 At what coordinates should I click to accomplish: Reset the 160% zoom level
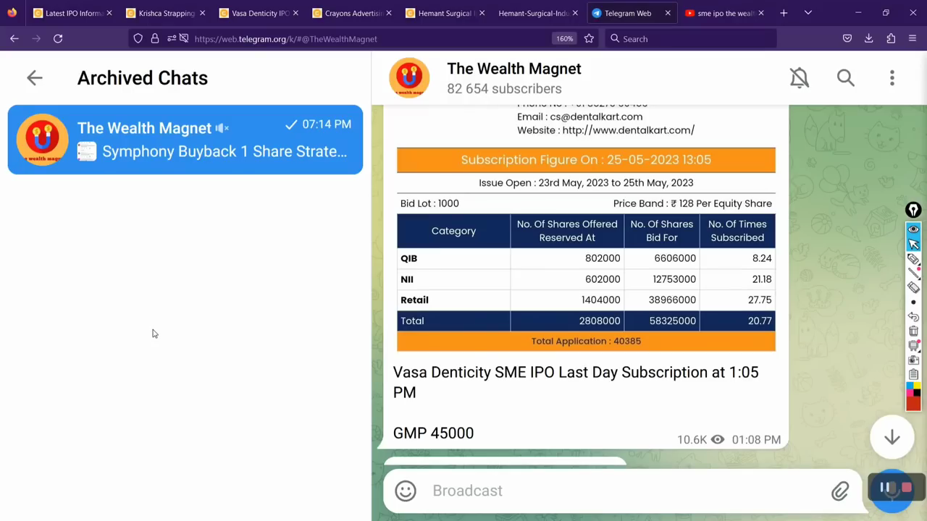pyautogui.click(x=564, y=38)
